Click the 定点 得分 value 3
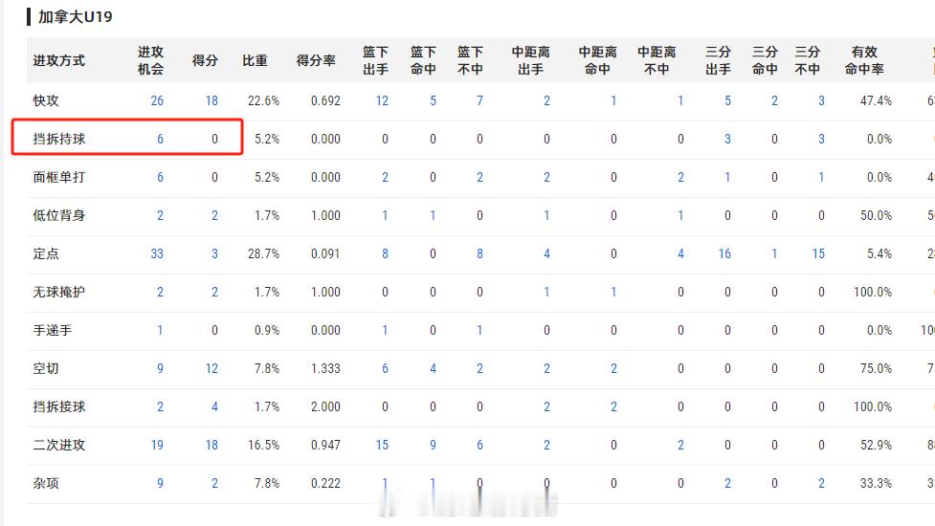935x526 pixels. tap(214, 253)
